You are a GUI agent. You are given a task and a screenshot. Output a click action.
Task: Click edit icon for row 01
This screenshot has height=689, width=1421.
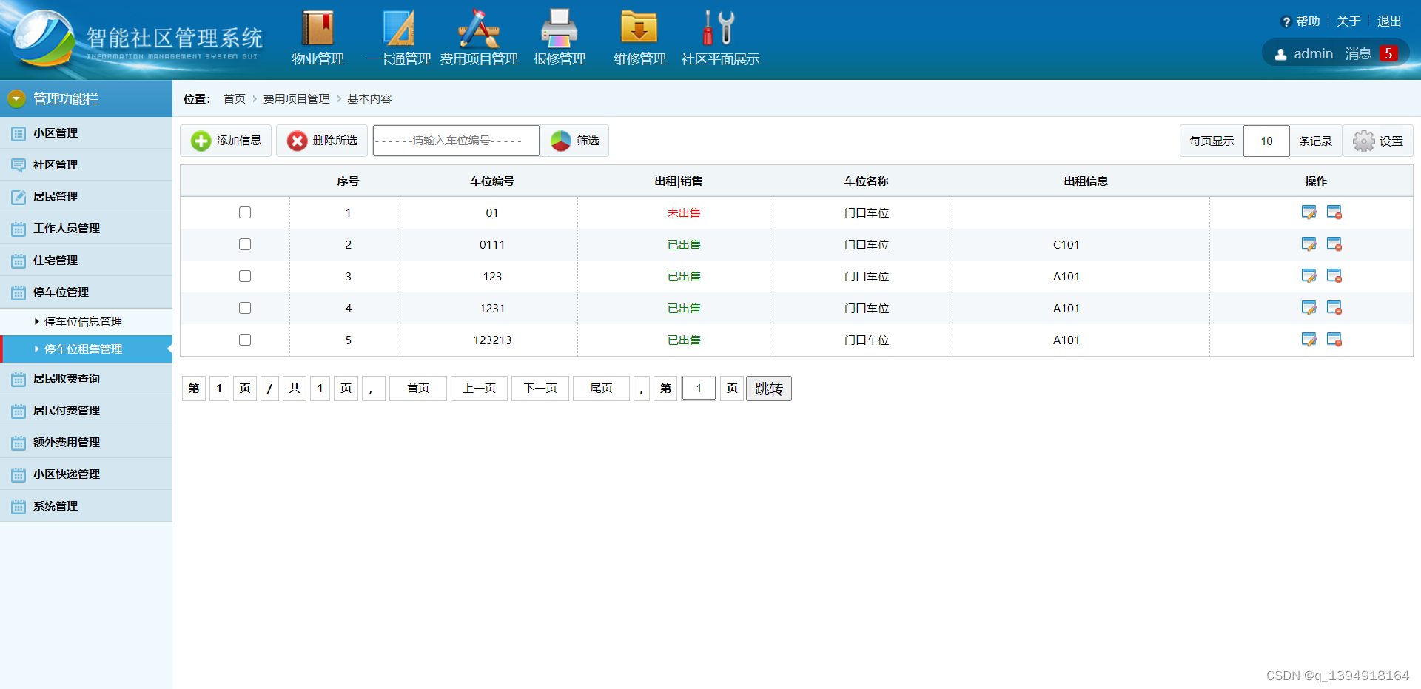coord(1309,212)
